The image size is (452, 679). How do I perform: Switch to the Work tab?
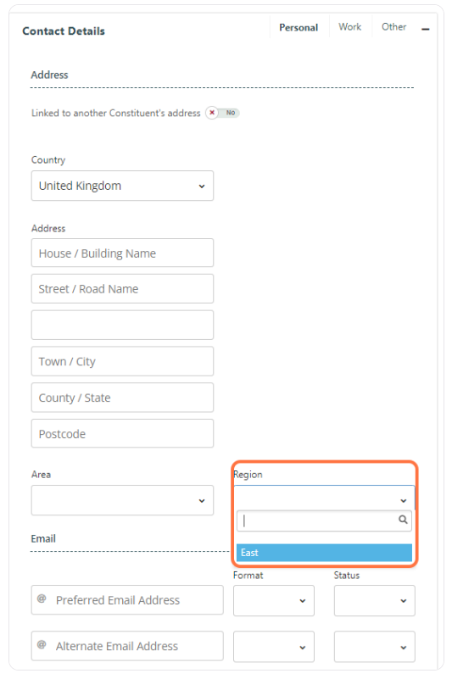click(x=349, y=27)
